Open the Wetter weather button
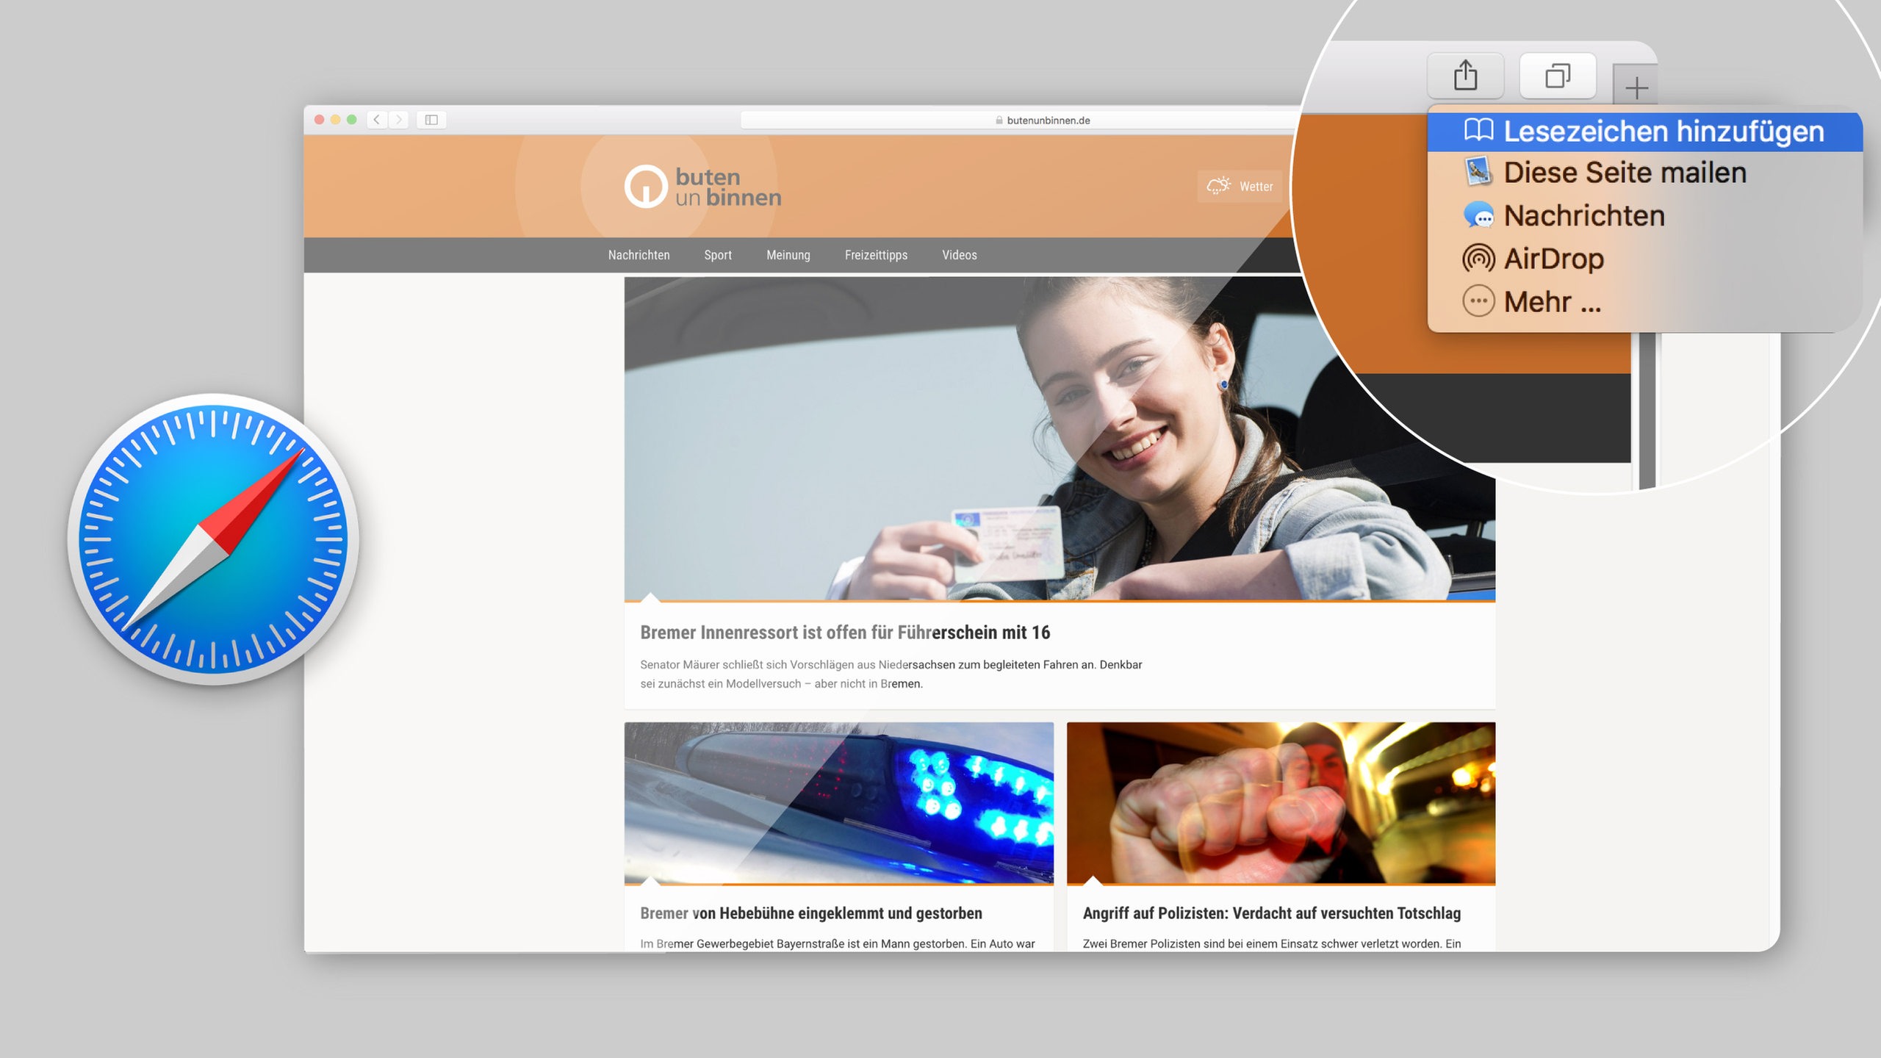Image resolution: width=1881 pixels, height=1058 pixels. (1240, 187)
